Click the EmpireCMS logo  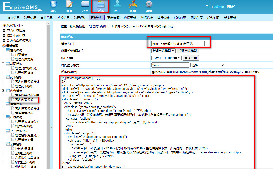click(22, 7)
